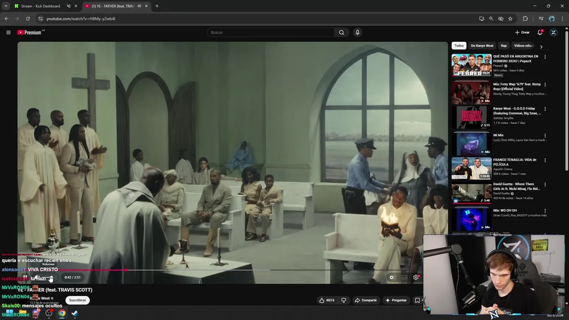569x320 pixels.
Task: Close the YE - FATHER tab
Action: pyautogui.click(x=146, y=6)
